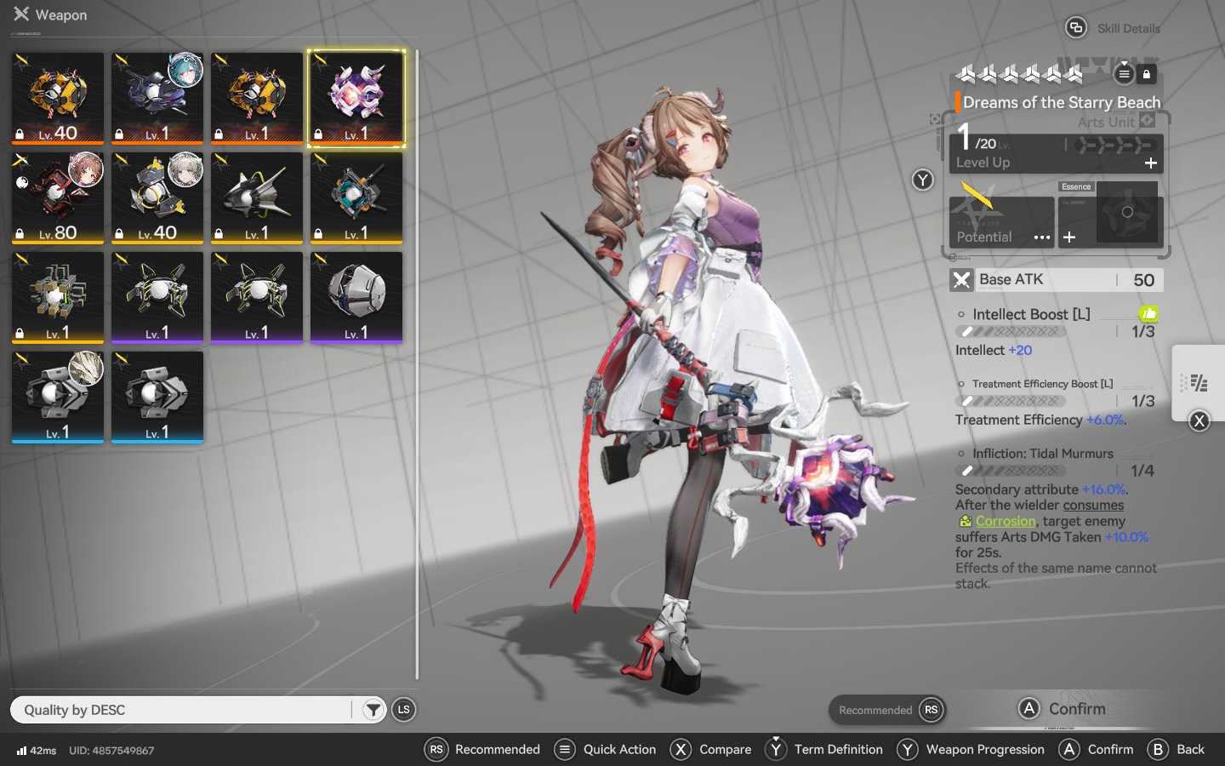Click Recommended in the bottom bar
1225x766 pixels.
click(x=483, y=750)
